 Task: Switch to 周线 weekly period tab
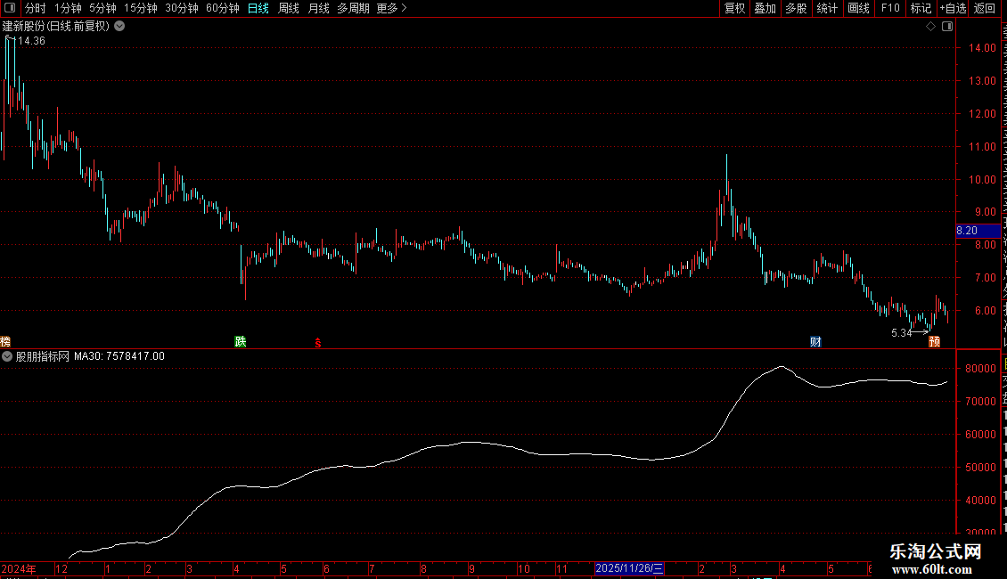click(x=289, y=8)
